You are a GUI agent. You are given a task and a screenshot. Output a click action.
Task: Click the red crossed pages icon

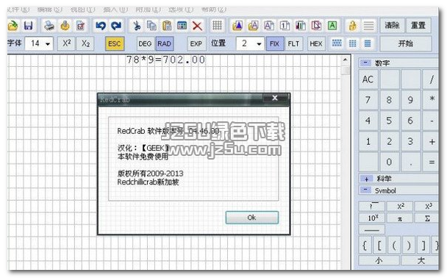coord(316,26)
